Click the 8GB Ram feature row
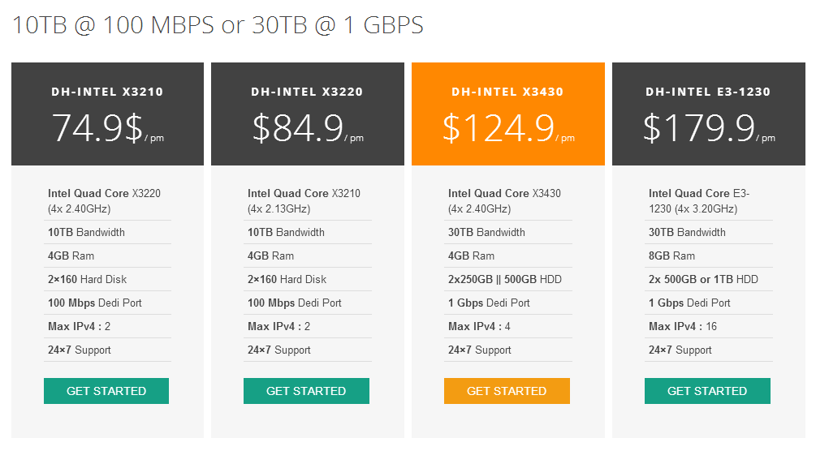Image resolution: width=816 pixels, height=451 pixels. [672, 256]
